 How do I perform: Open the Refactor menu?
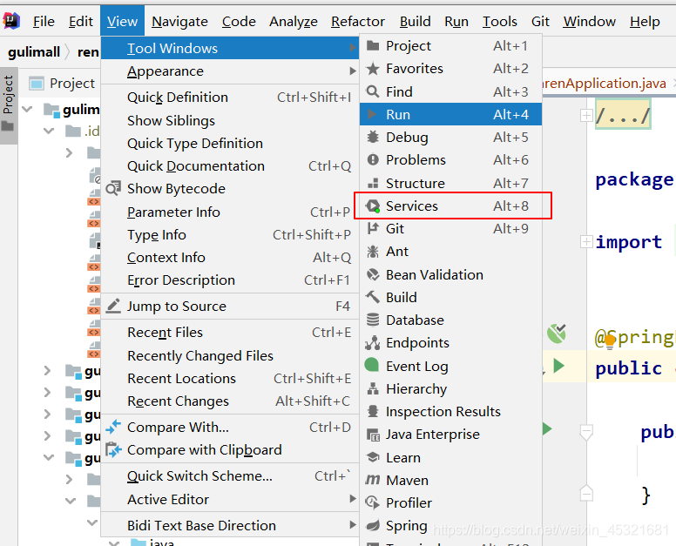click(357, 21)
